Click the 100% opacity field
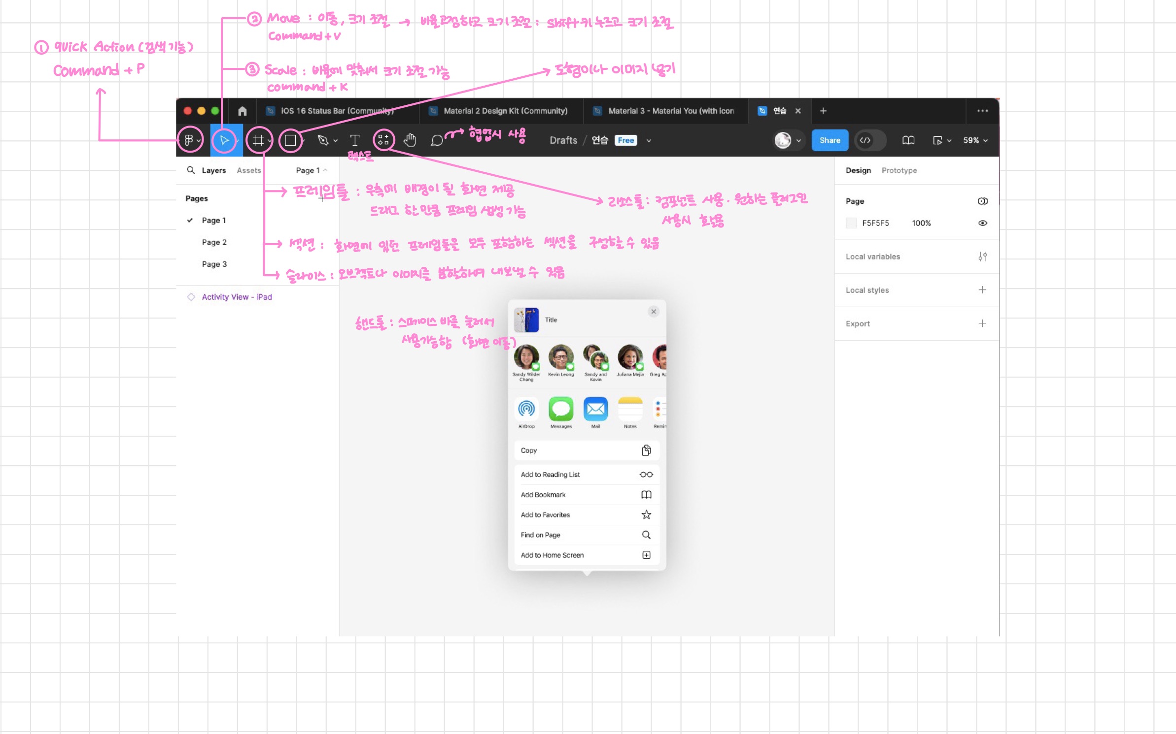 coord(921,223)
